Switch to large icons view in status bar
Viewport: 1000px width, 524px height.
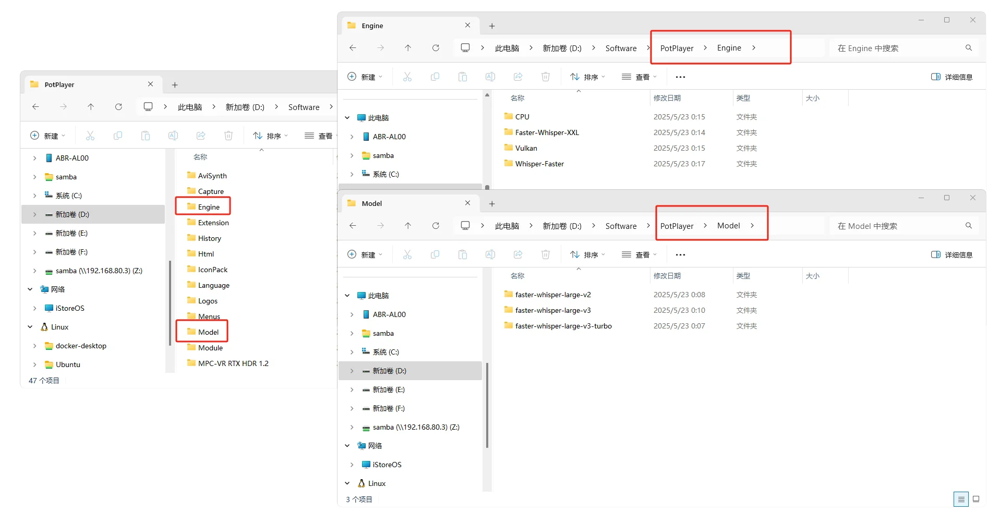point(976,499)
